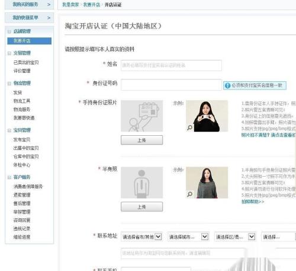Click magnifier on ID-holding example photo
Viewport: 296px width, 271px height.
point(190,127)
